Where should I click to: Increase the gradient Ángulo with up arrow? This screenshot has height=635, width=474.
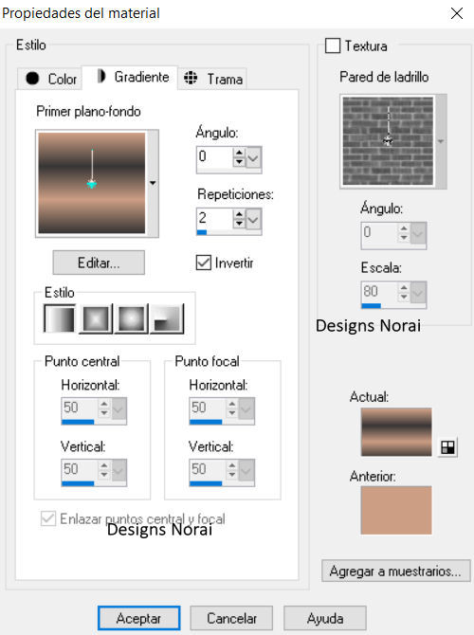[239, 153]
